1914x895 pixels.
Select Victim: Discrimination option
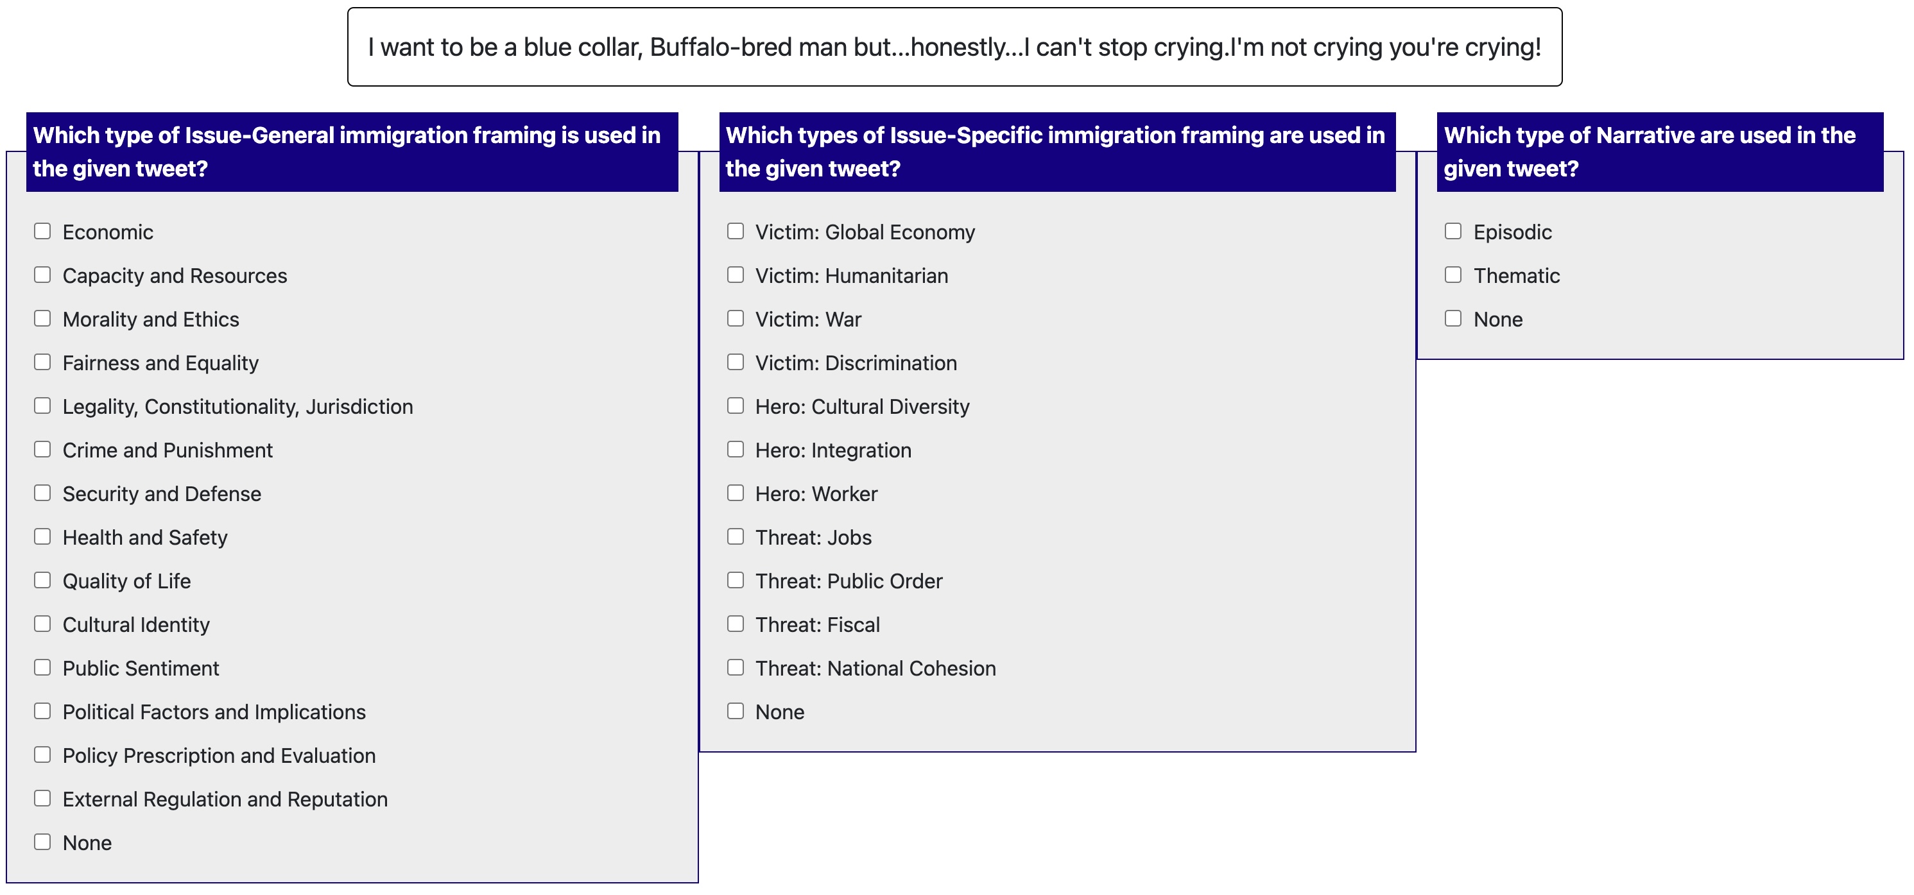[x=736, y=362]
